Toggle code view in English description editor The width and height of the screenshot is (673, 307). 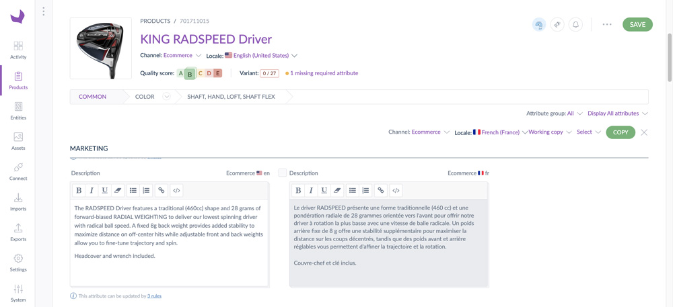[176, 190]
